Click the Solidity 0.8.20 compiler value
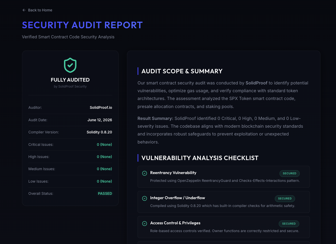 tap(99, 132)
